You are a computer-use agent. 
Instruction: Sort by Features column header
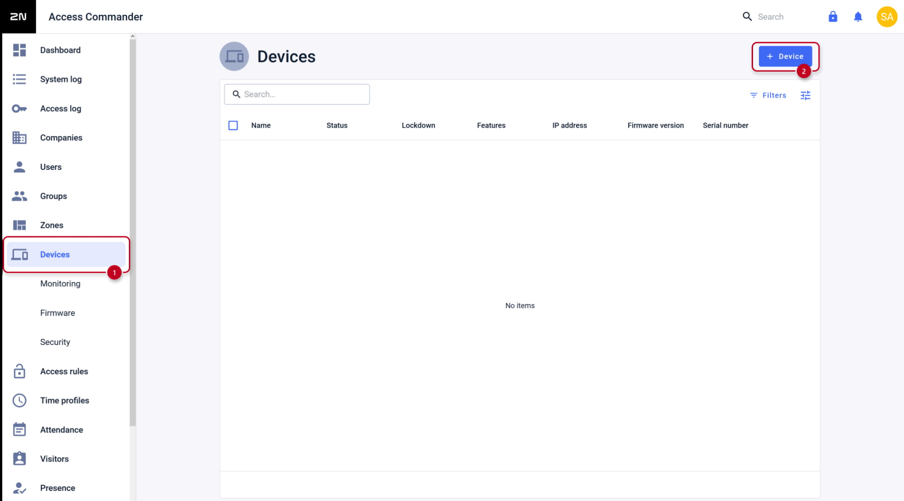coord(491,126)
